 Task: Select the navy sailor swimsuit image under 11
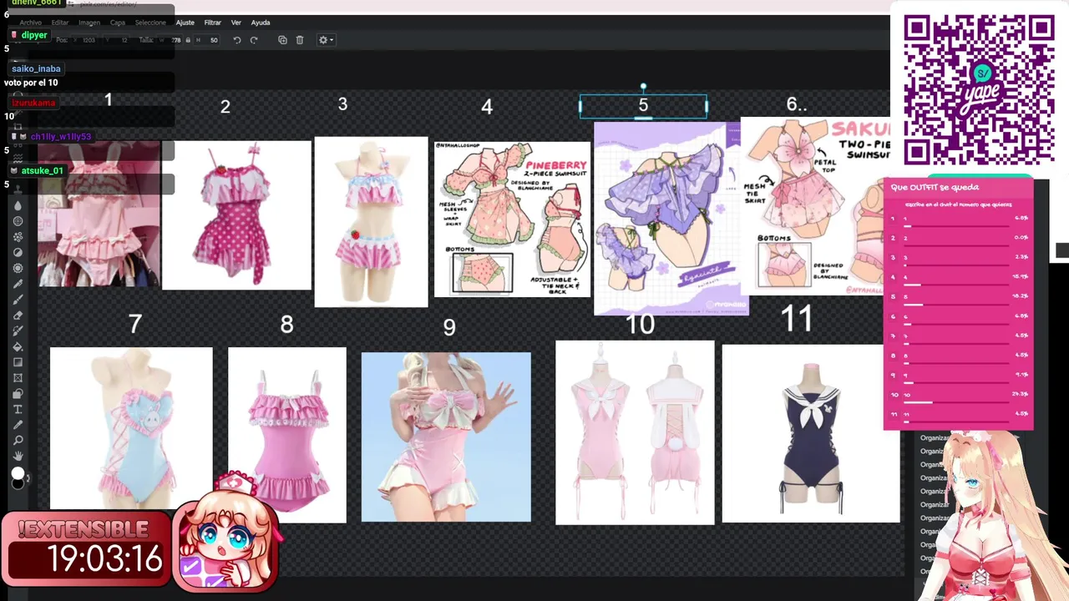pyautogui.click(x=811, y=434)
